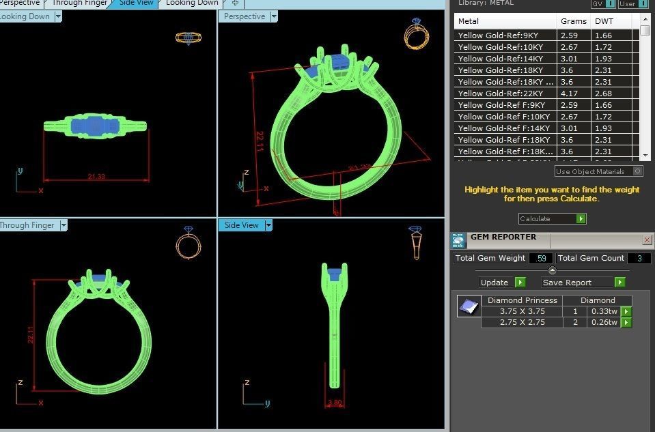
Task: Select the Yellow Gold-Ref F:14KY row
Action: tap(546, 128)
